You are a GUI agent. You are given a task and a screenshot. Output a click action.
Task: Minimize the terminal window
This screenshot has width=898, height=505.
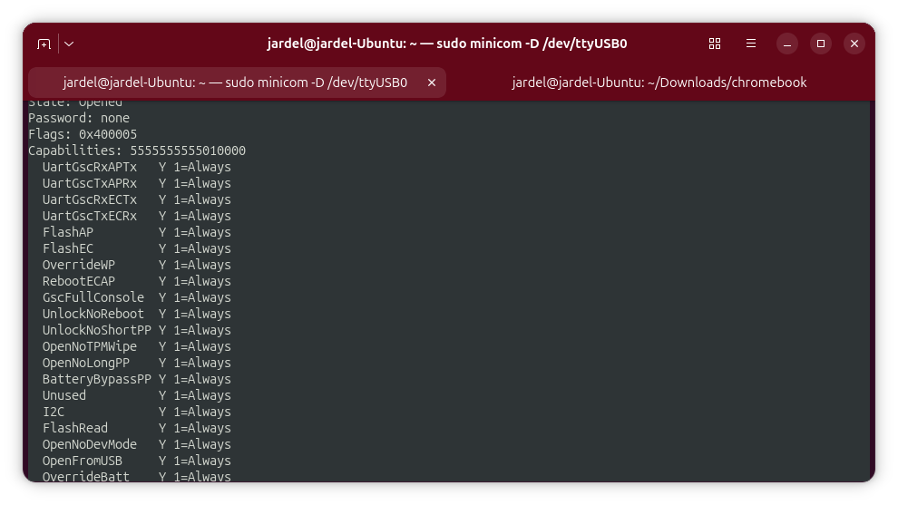pos(788,44)
